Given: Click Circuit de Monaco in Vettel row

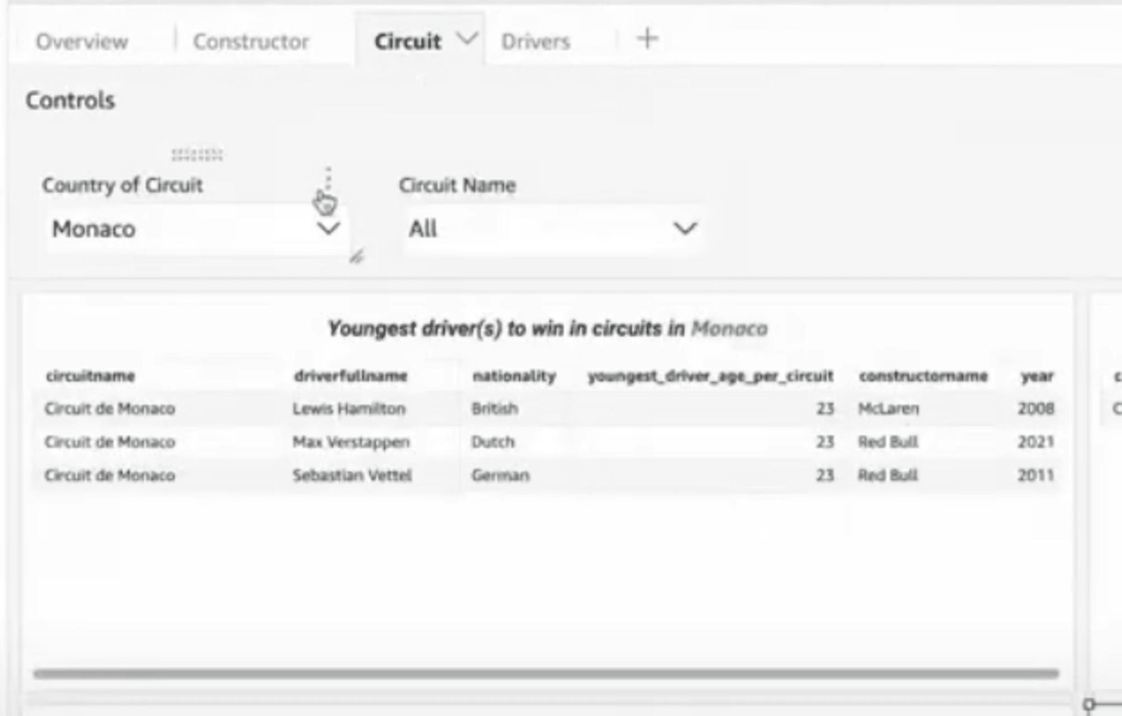Looking at the screenshot, I should 110,476.
